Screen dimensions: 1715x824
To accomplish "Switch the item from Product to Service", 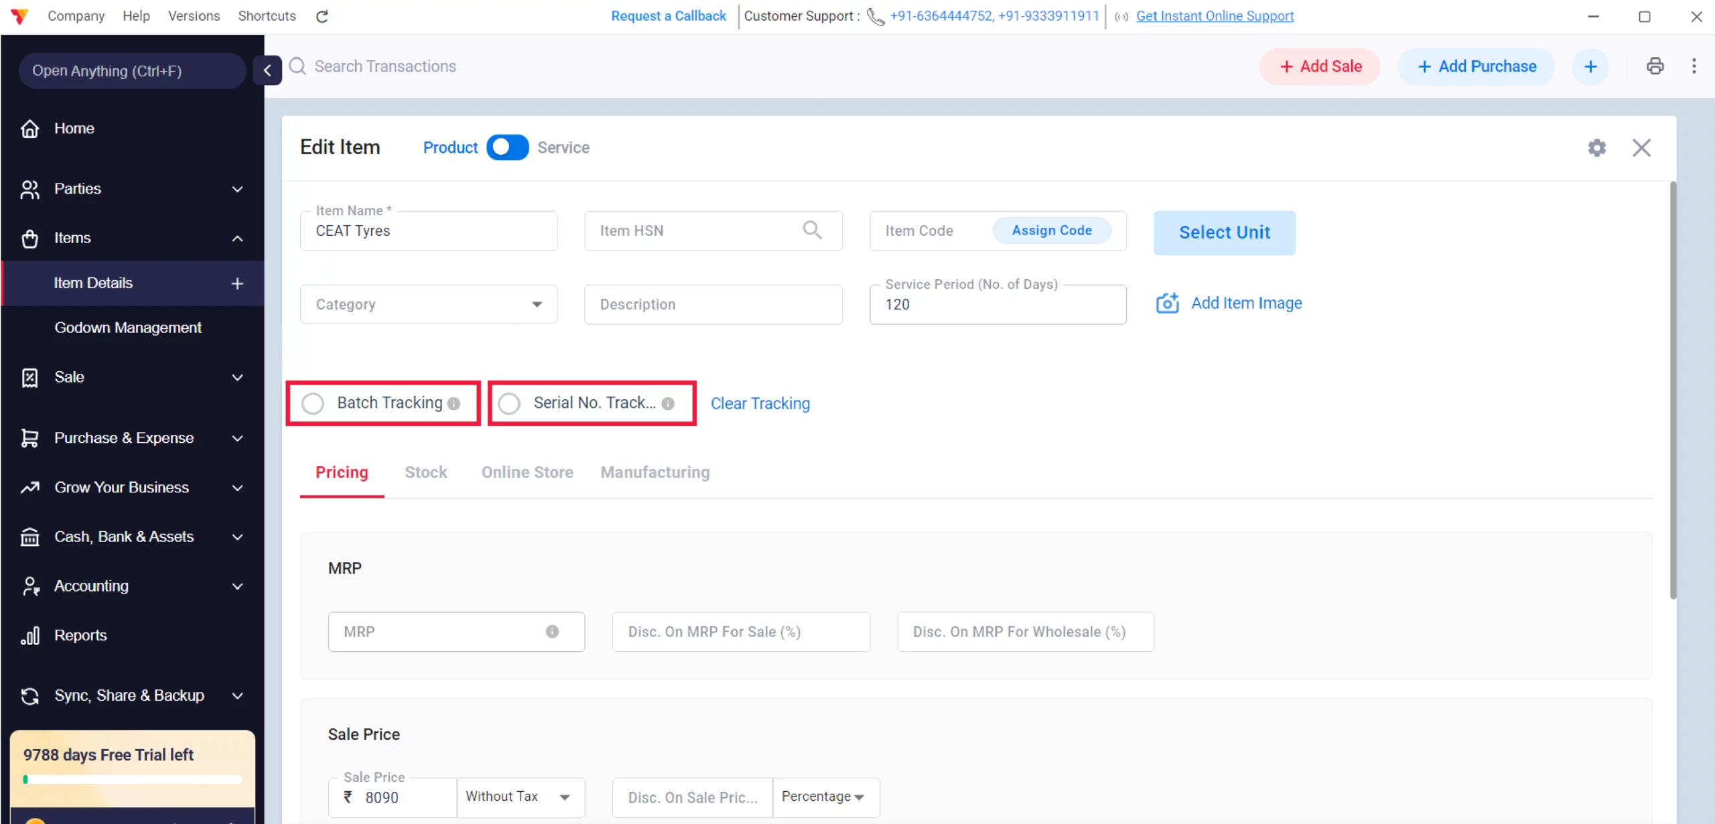I will 507,147.
